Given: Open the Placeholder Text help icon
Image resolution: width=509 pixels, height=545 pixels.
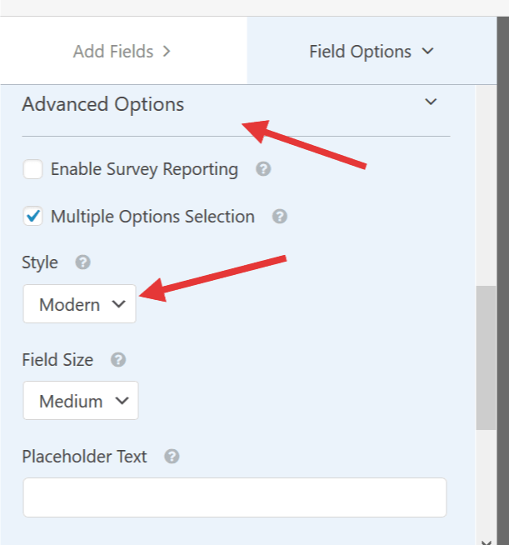Looking at the screenshot, I should click(x=172, y=457).
